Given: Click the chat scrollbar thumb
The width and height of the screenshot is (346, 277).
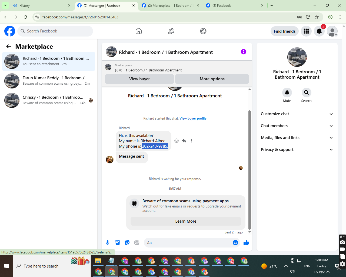Looking at the screenshot, I should 249,170.
